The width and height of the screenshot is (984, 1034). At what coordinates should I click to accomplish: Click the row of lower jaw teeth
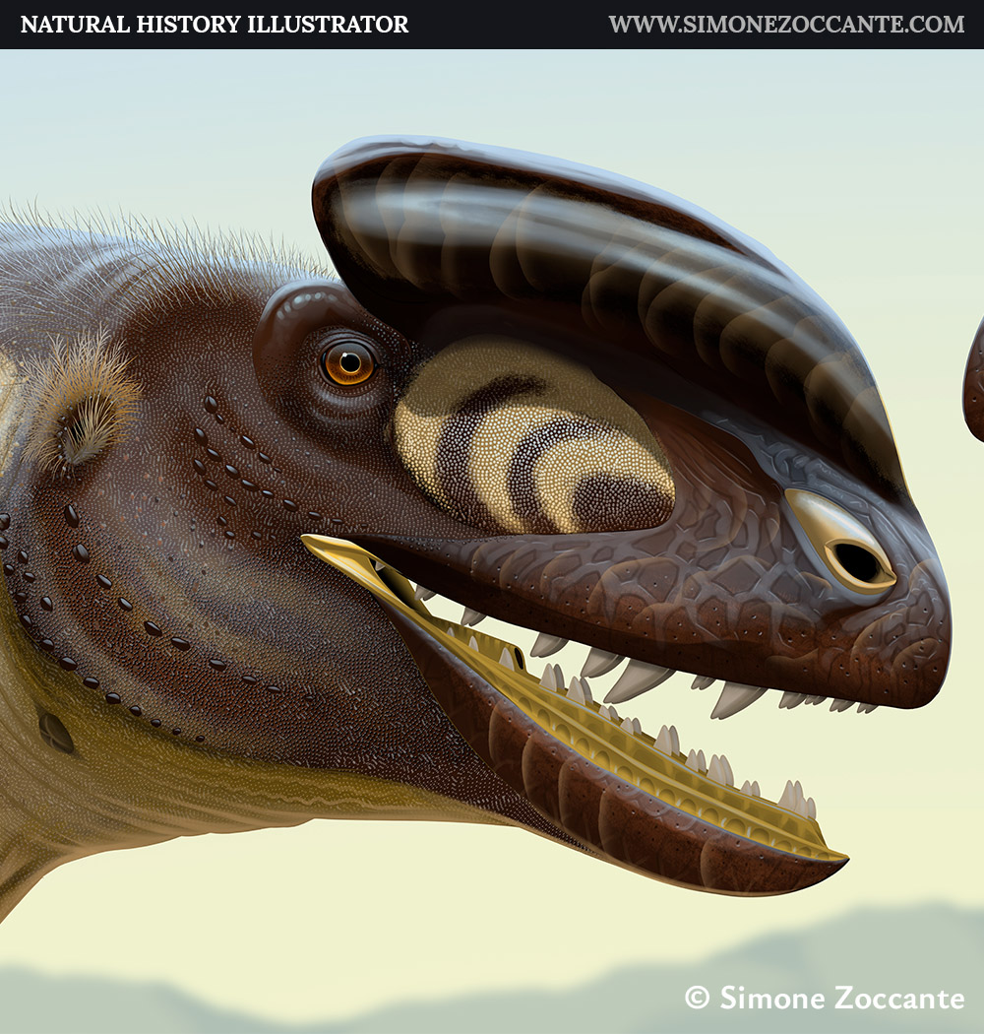[x=689, y=768]
